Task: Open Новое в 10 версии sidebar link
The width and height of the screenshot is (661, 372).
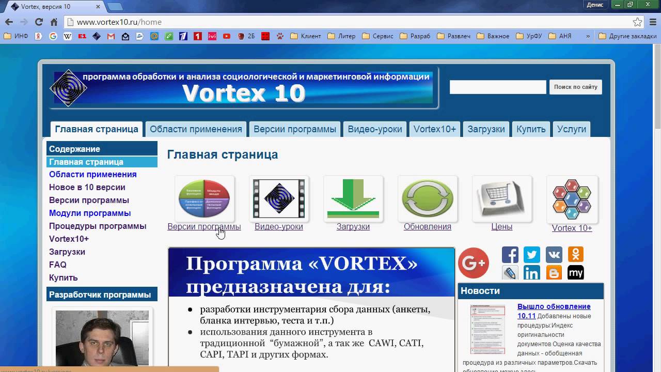Action: coord(87,187)
